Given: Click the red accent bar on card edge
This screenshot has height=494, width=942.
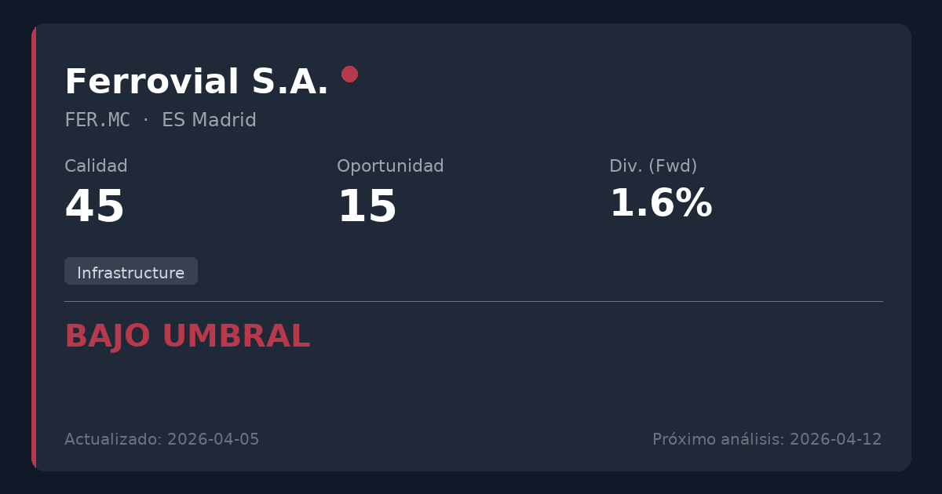Looking at the screenshot, I should point(34,247).
